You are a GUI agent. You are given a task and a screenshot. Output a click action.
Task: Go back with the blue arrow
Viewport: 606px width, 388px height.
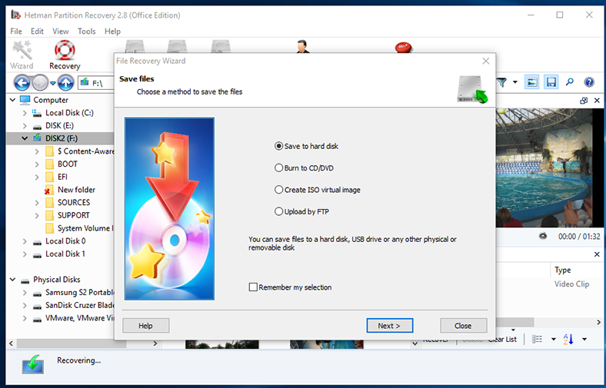click(22, 83)
